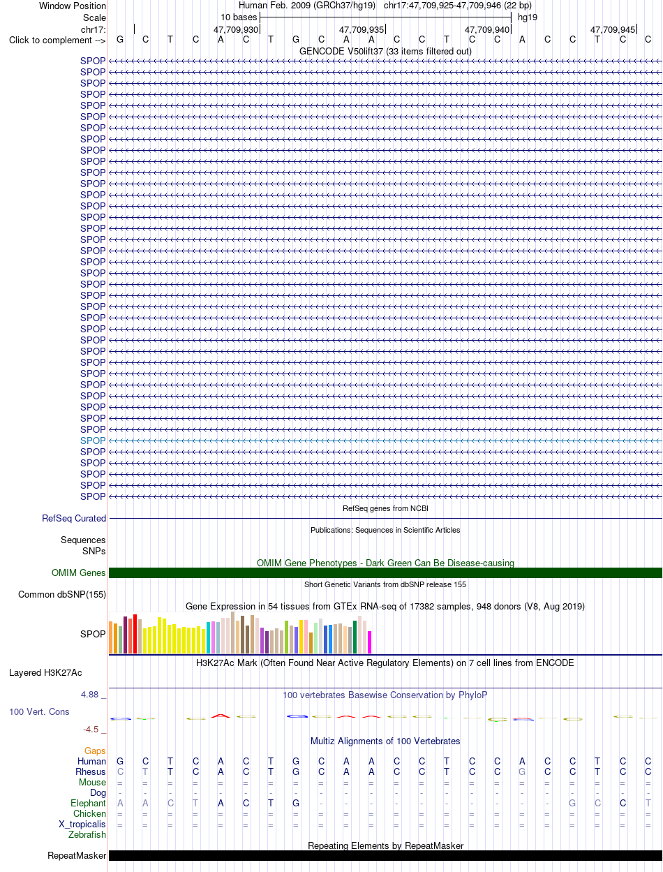The width and height of the screenshot is (663, 872).
Task: Open GENCODE V50lift37 track title
Action: 385,51
